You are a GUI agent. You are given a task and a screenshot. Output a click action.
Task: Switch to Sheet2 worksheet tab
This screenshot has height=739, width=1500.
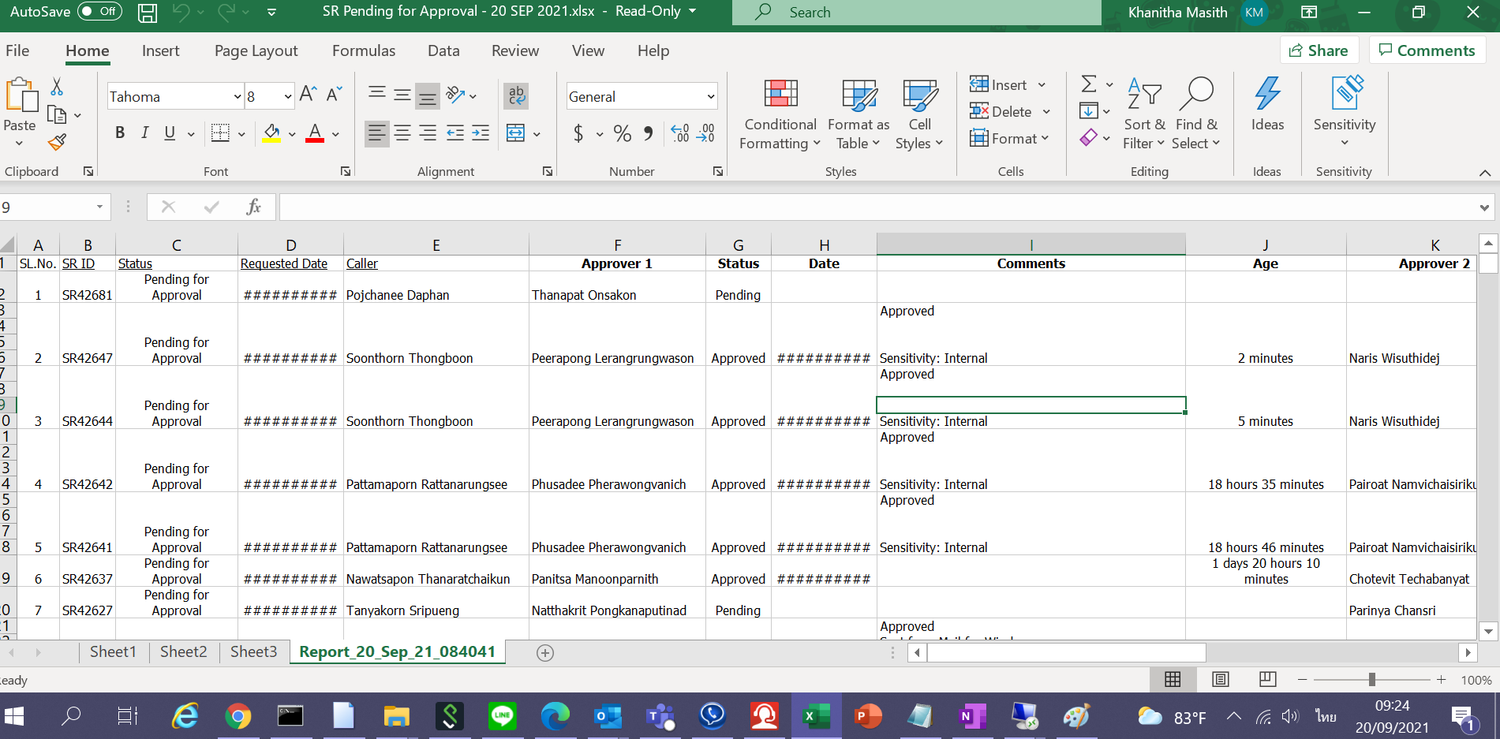183,652
